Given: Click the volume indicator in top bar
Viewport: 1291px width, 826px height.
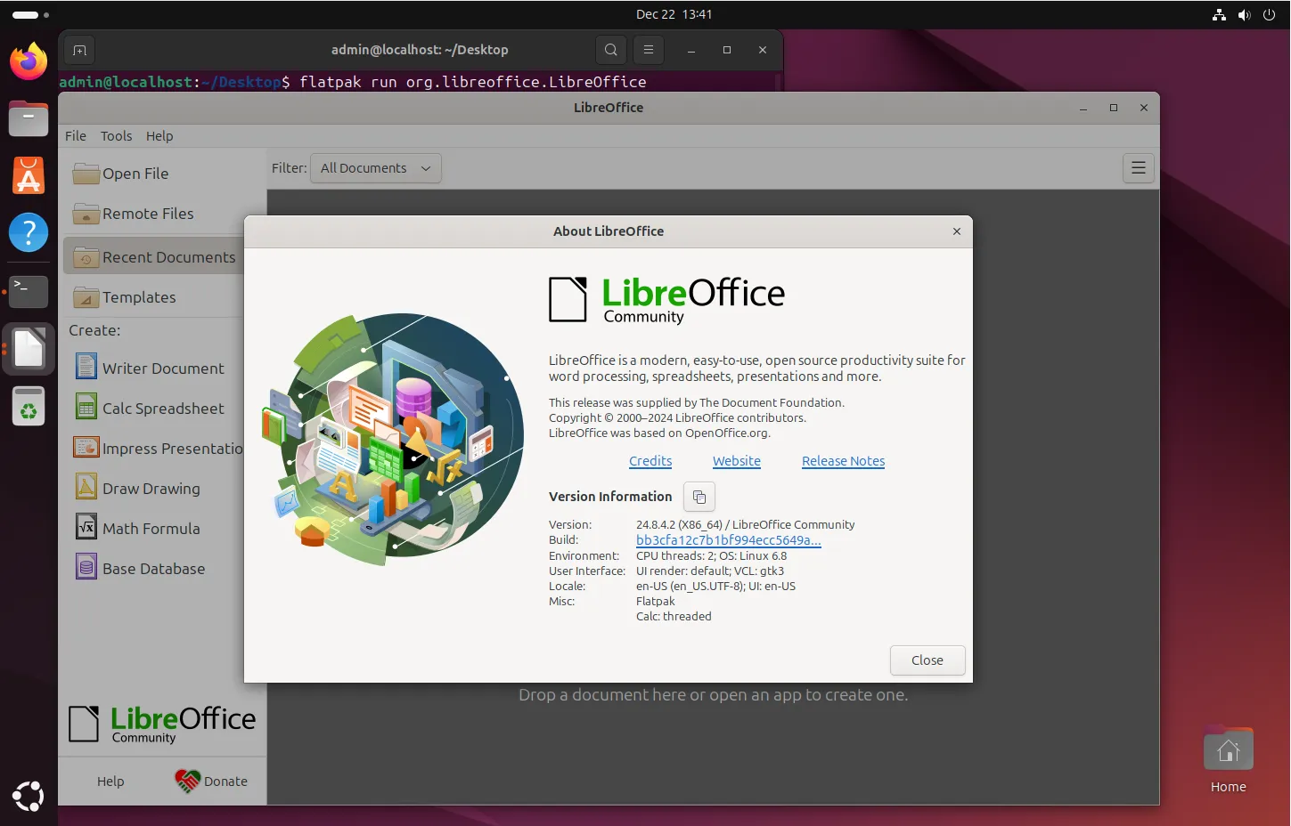Looking at the screenshot, I should tap(1244, 14).
